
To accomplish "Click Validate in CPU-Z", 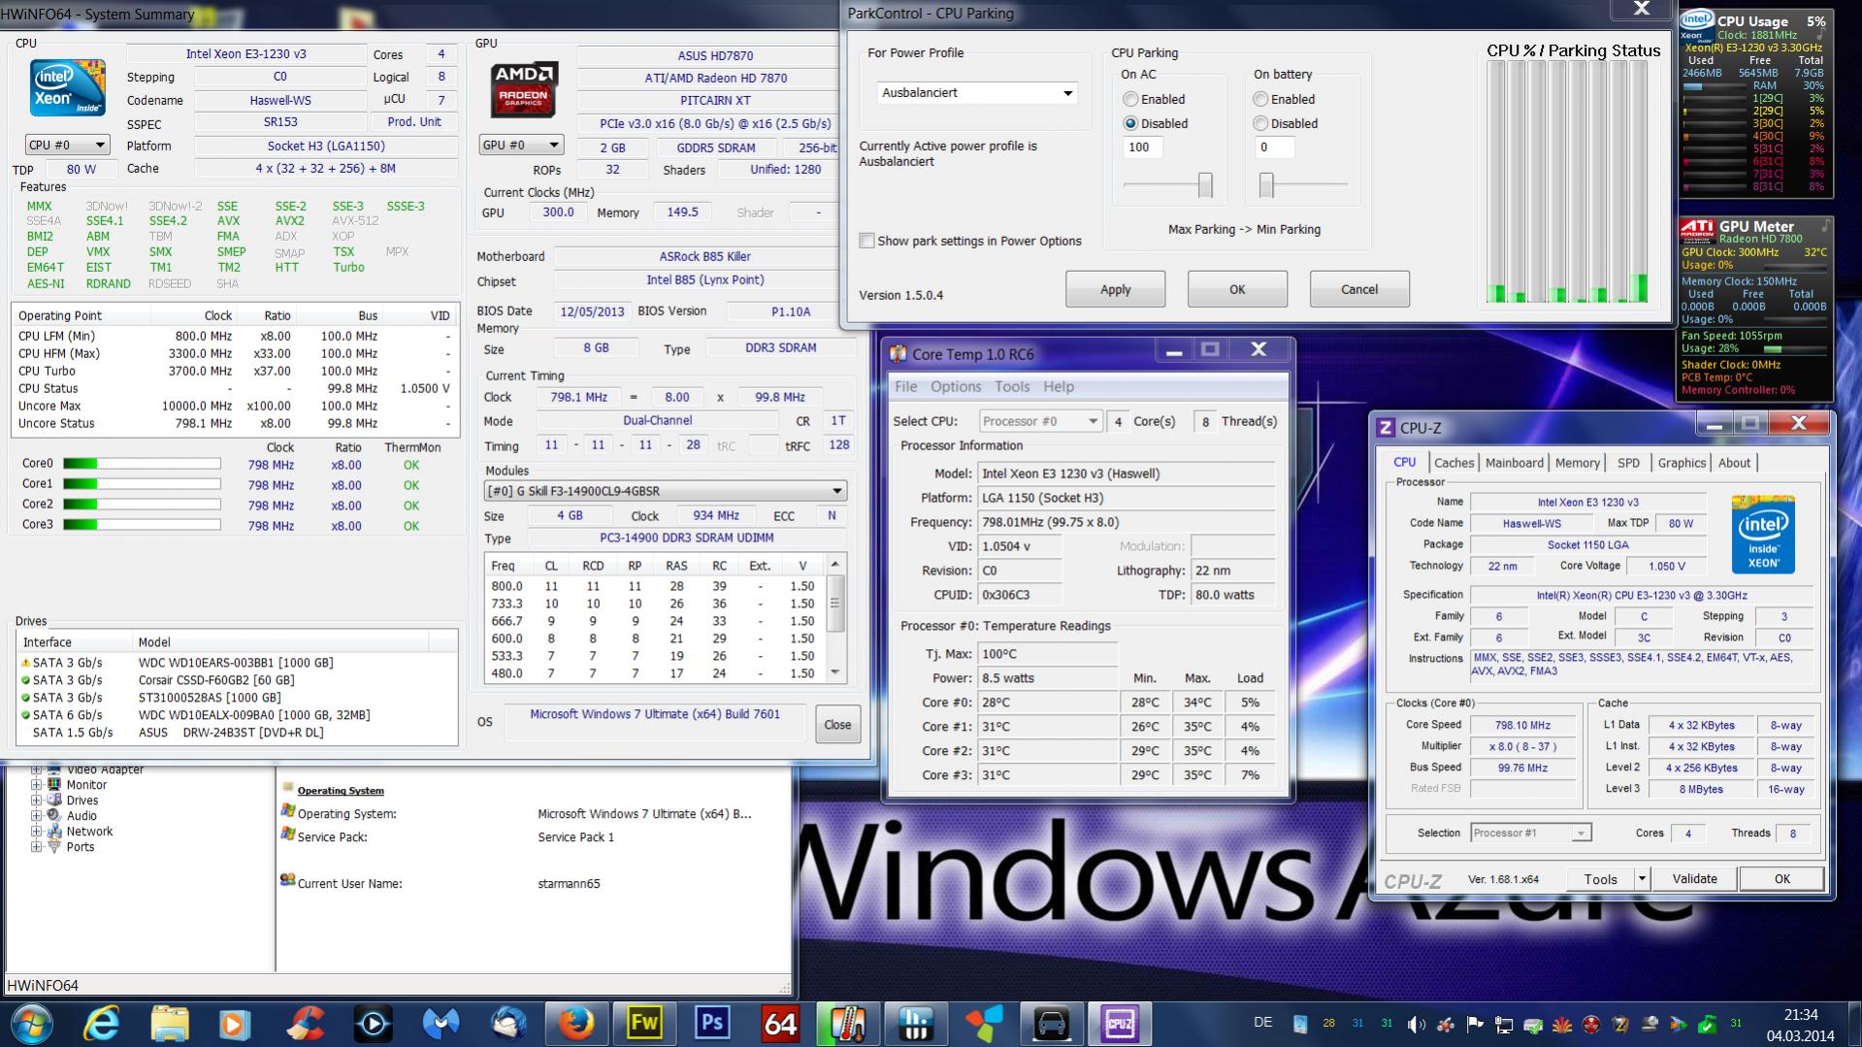I will tap(1694, 878).
